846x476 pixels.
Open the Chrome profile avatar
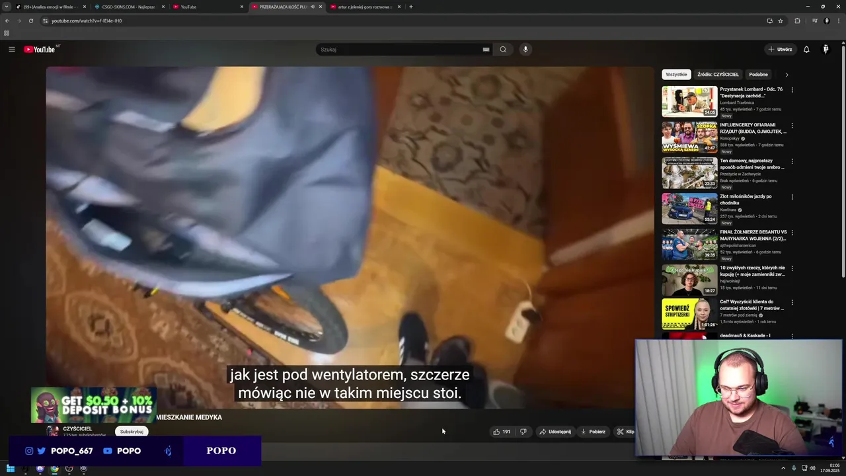(x=826, y=20)
